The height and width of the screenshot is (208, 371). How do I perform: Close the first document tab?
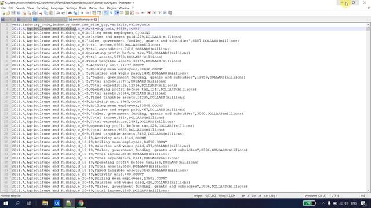click(14, 20)
